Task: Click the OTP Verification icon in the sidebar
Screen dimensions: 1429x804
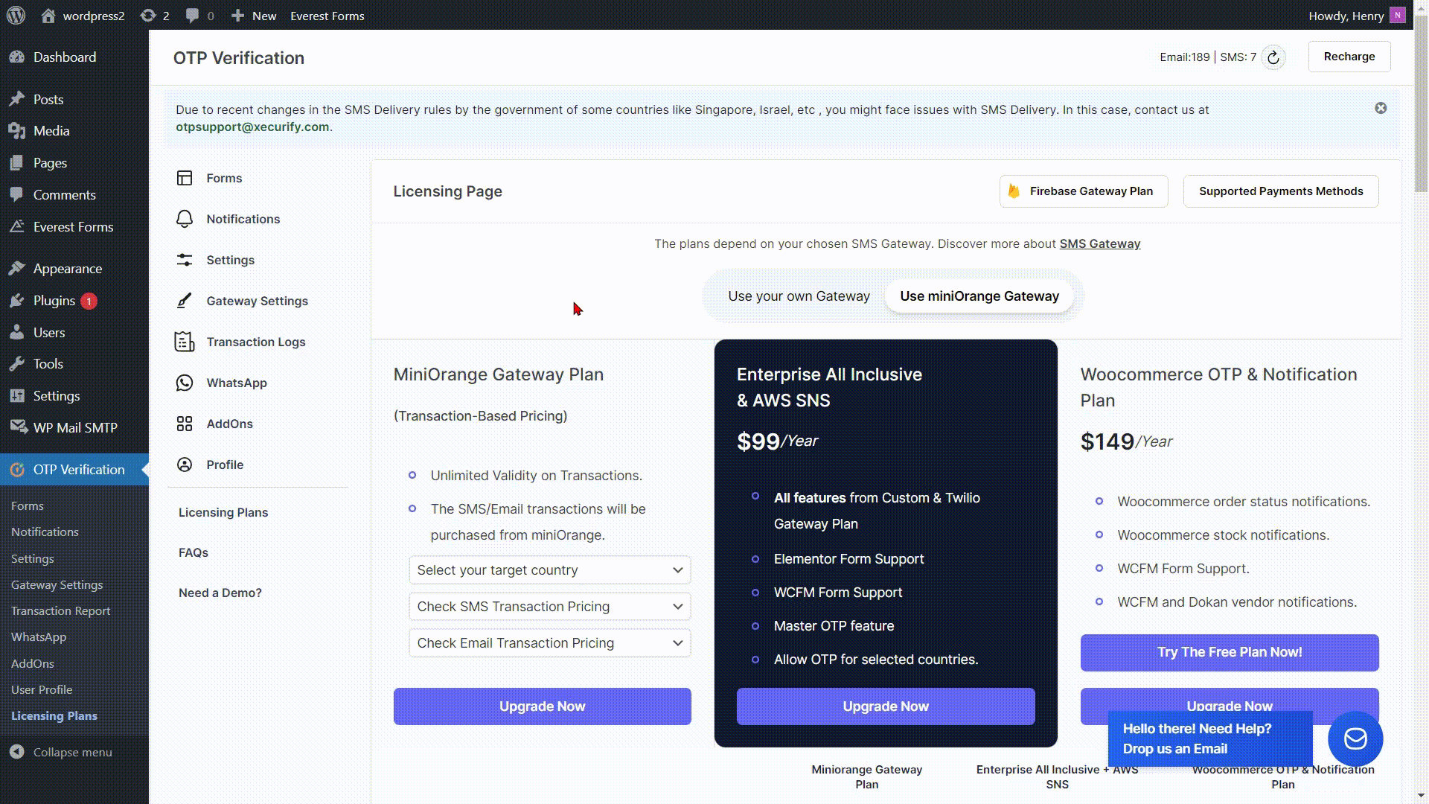Action: (x=16, y=470)
